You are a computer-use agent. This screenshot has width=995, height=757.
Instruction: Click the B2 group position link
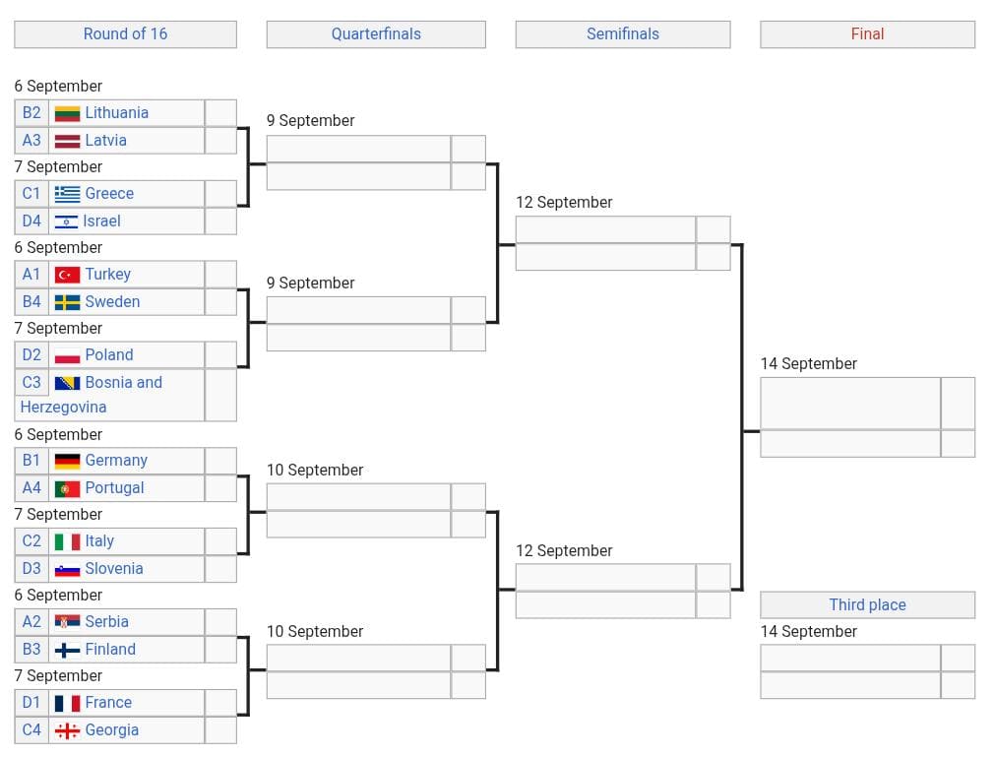[x=31, y=113]
